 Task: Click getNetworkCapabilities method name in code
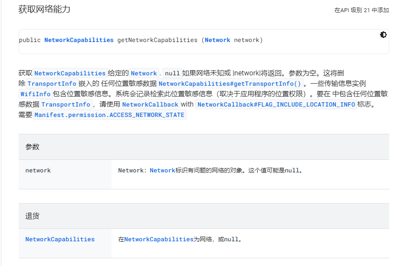pos(158,40)
